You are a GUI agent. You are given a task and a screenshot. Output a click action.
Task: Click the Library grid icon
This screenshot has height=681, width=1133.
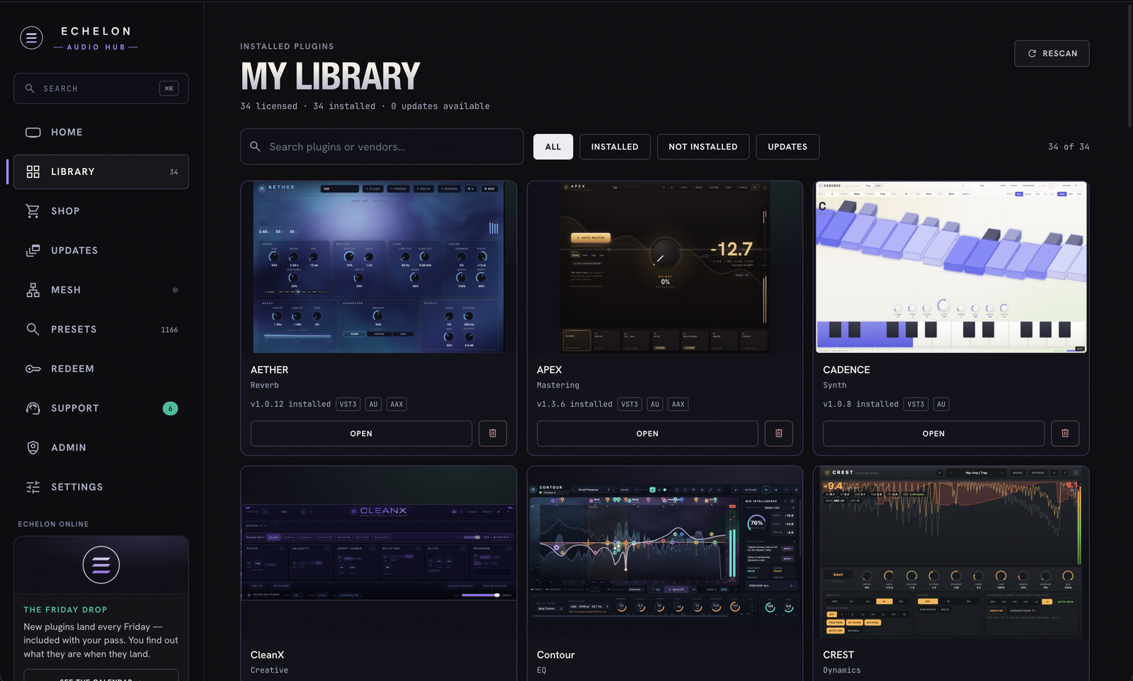[x=33, y=171]
